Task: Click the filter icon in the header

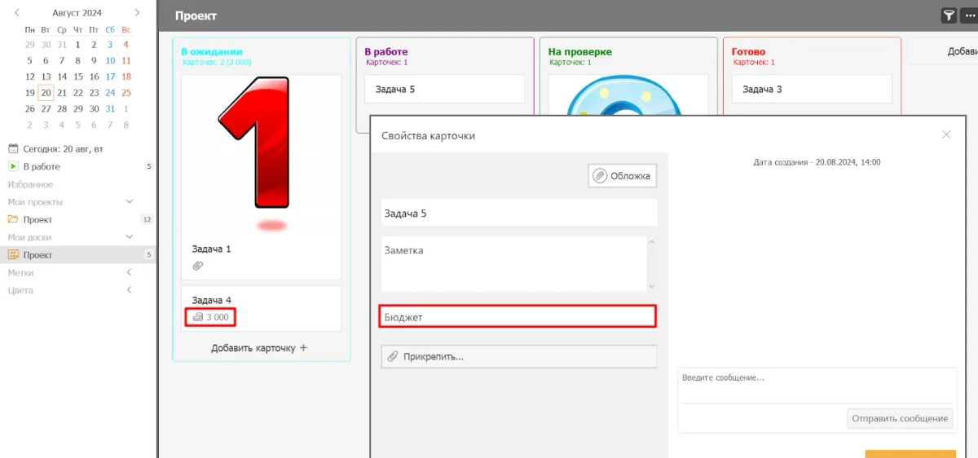Action: pos(949,15)
